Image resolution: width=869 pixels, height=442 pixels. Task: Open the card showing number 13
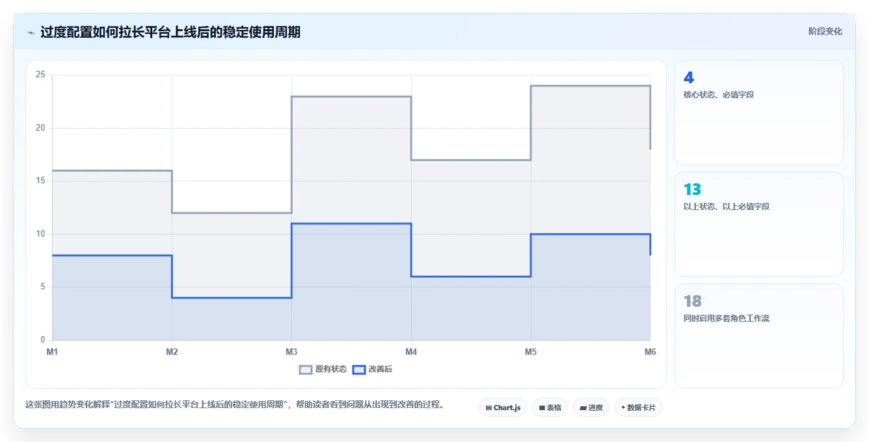(759, 224)
